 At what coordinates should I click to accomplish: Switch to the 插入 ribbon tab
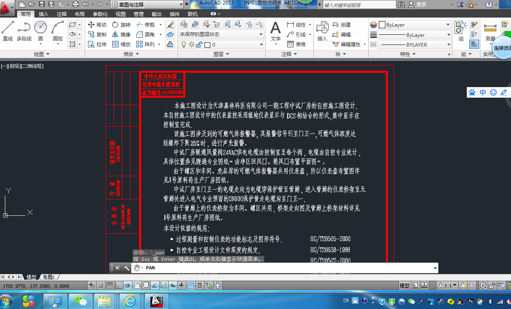[x=44, y=14]
